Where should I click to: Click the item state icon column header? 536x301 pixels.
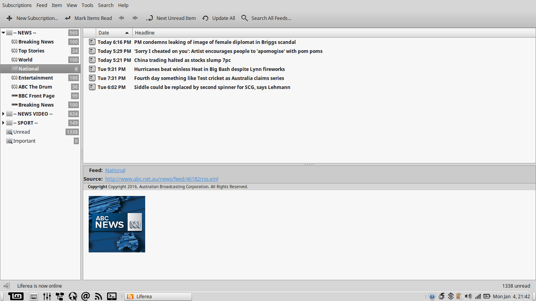[x=89, y=33]
